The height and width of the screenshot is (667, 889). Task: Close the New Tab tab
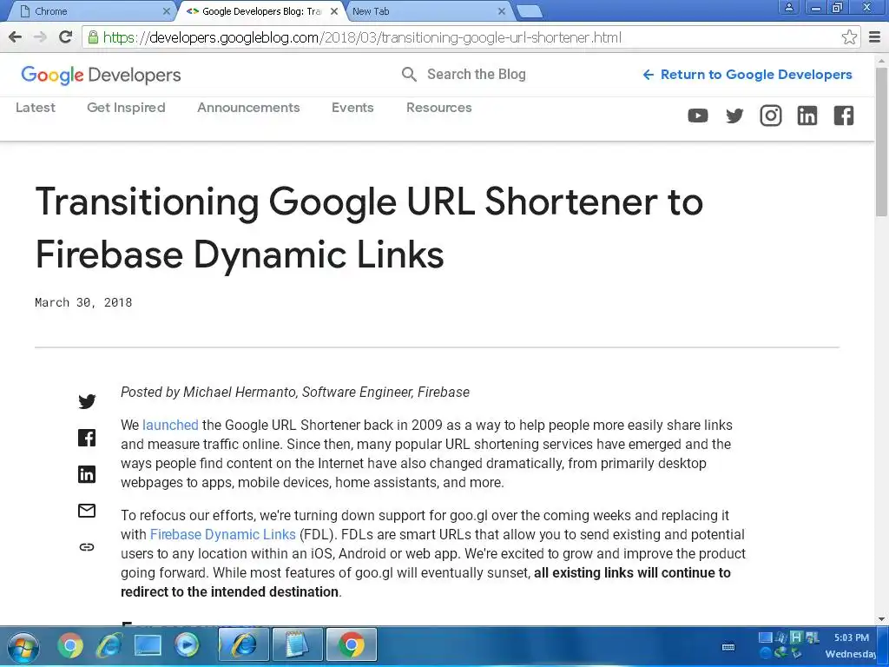tap(501, 11)
